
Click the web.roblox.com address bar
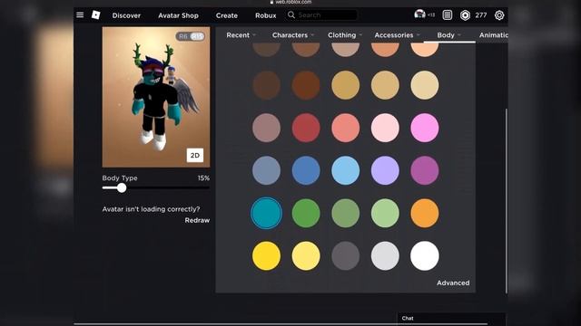290,2
